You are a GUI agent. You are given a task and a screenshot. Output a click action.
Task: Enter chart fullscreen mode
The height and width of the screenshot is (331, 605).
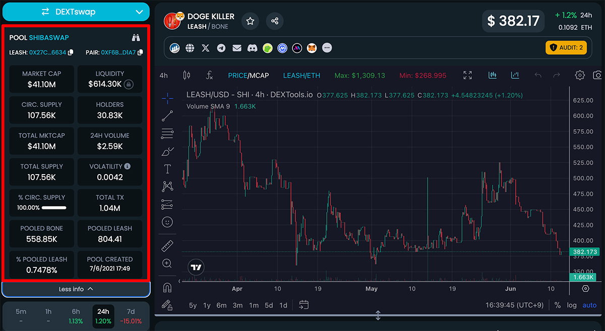467,75
